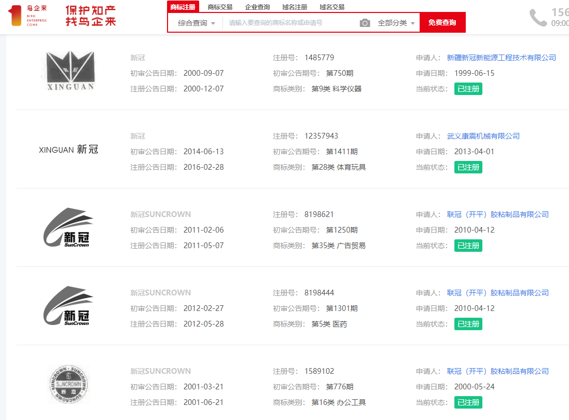Click 新冠SUNCROWN title for registration 8198621
The height and width of the screenshot is (420, 569).
[160, 214]
